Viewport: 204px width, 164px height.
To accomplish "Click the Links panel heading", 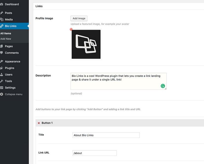I will (39, 6).
